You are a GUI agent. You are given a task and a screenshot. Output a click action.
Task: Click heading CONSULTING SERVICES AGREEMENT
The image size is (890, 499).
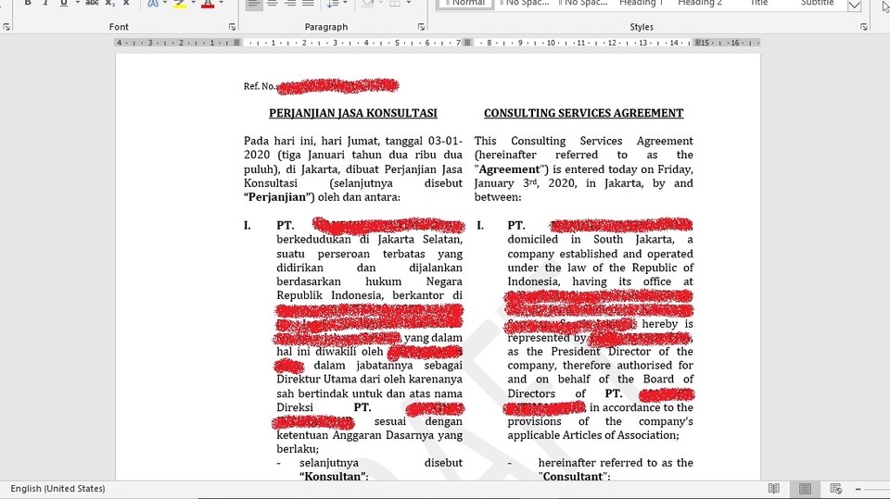(583, 113)
